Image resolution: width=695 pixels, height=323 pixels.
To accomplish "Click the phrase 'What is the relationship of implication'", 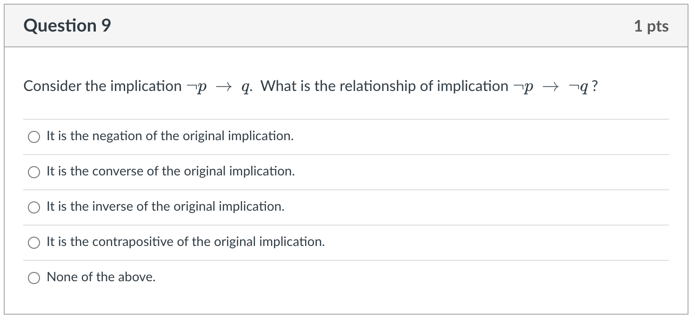I will [384, 86].
